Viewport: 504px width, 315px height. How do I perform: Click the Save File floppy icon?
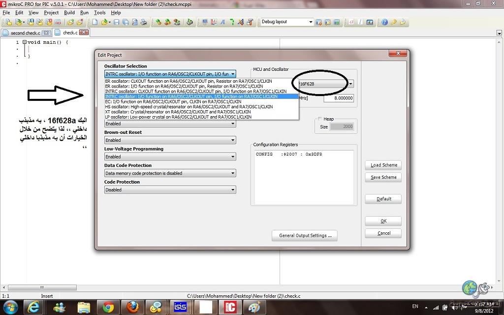point(116,22)
